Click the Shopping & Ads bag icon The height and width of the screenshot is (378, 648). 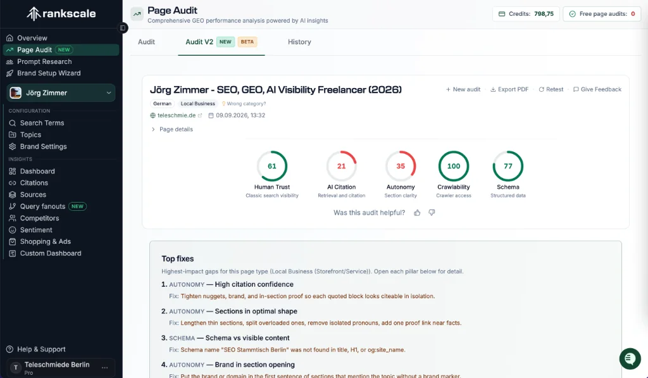[13, 241]
